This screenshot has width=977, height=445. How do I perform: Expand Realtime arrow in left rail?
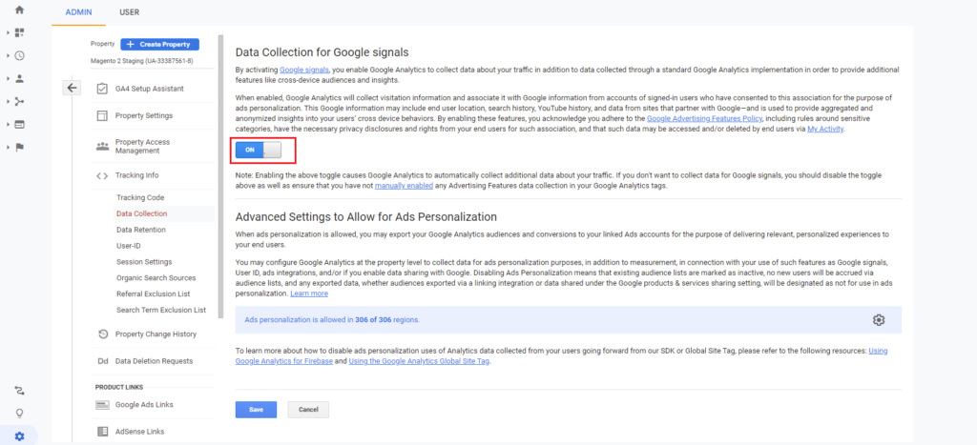(8, 55)
